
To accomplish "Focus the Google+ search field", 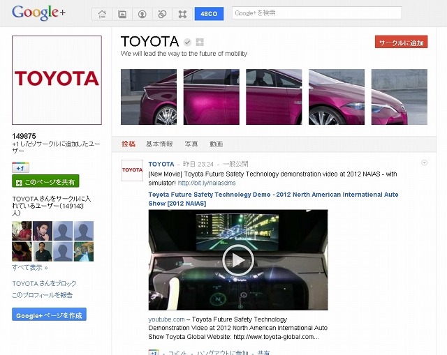I will 316,13.
